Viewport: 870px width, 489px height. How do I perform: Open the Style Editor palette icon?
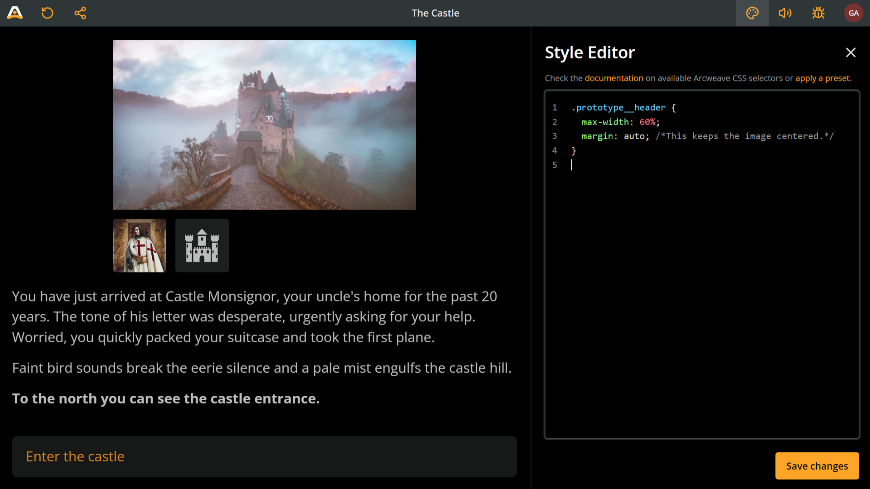pyautogui.click(x=752, y=13)
